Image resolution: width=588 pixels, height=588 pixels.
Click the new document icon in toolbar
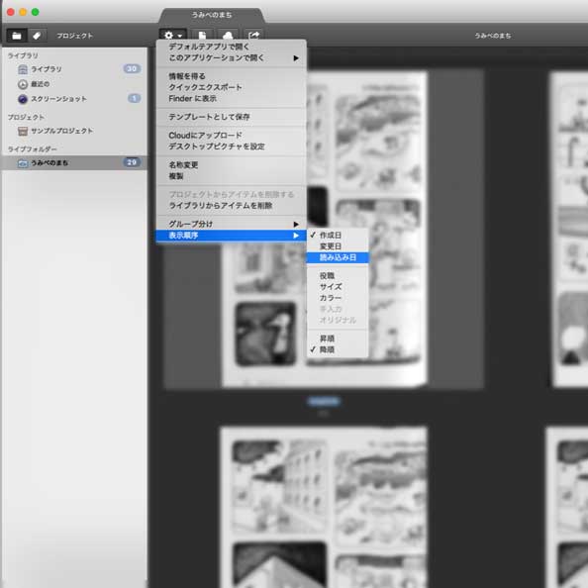coord(202,36)
